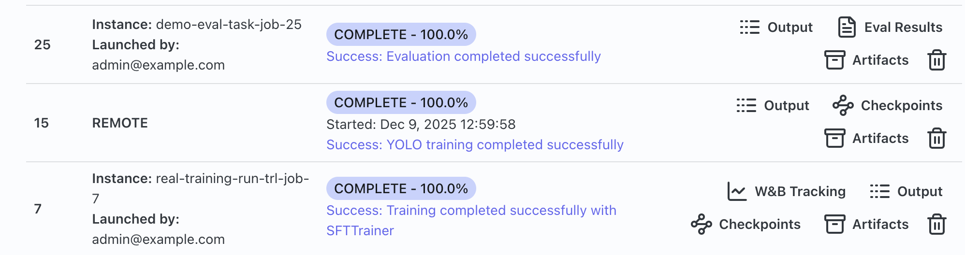The height and width of the screenshot is (255, 965).
Task: Select the REMOTE label in row 15
Action: (x=120, y=123)
